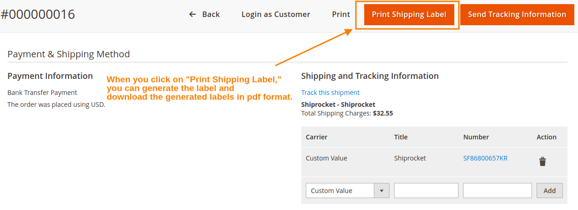578x210 pixels.
Task: Select the order number #000000016 heading
Action: (x=38, y=15)
